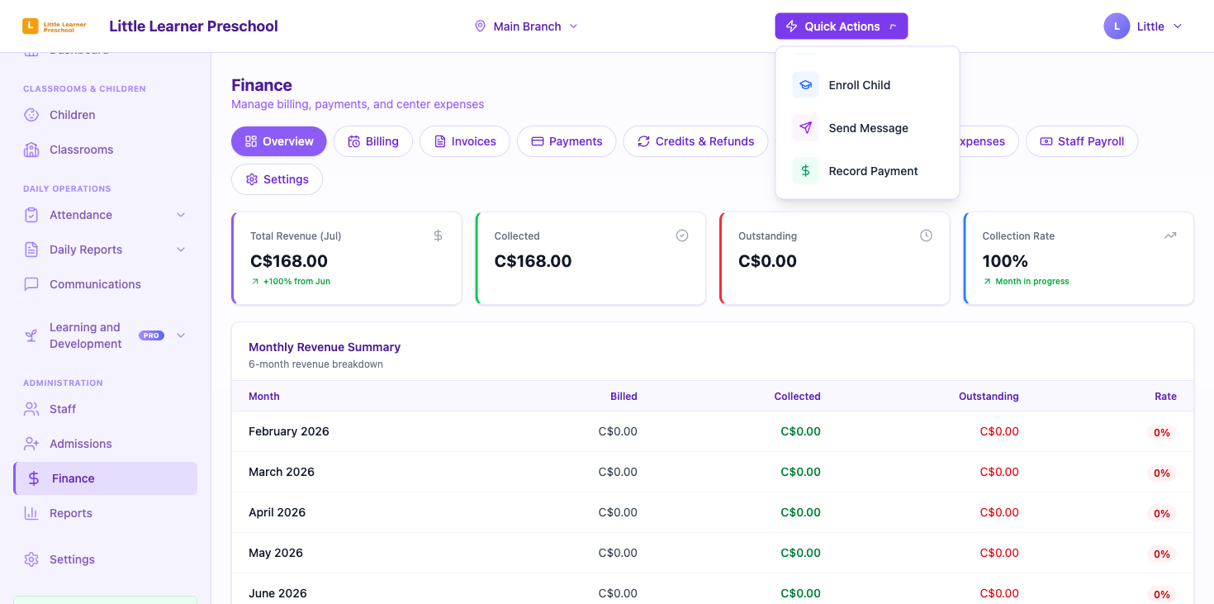Click the April 2026 row label
1214x604 pixels.
(277, 512)
